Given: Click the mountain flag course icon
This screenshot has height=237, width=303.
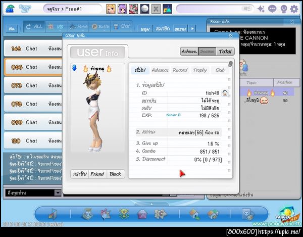Looking at the screenshot, I should [167, 9].
